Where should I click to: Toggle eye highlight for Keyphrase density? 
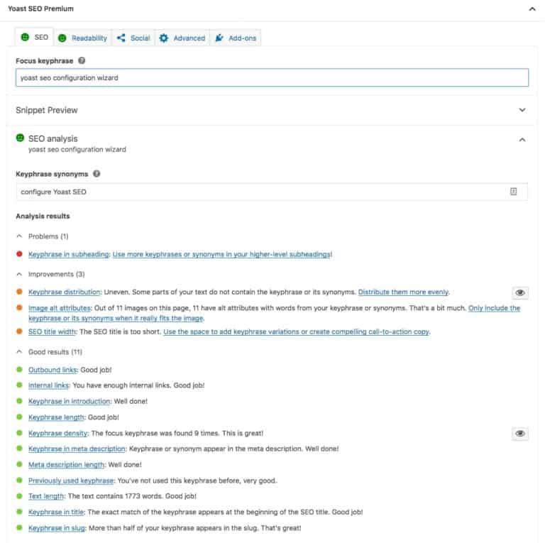[x=520, y=434]
